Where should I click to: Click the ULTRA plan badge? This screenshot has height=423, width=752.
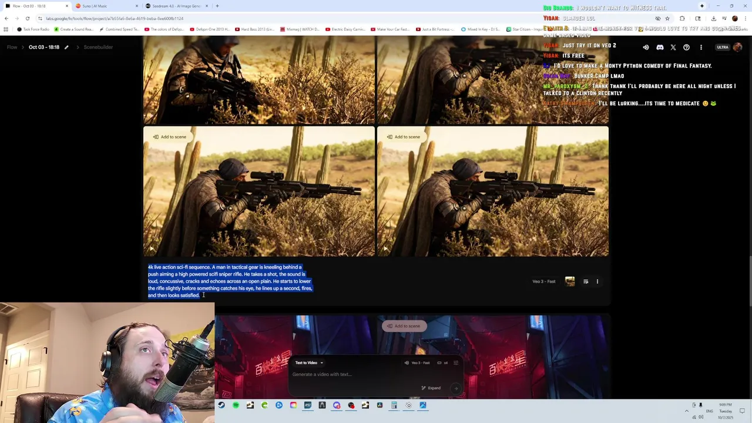pos(723,47)
